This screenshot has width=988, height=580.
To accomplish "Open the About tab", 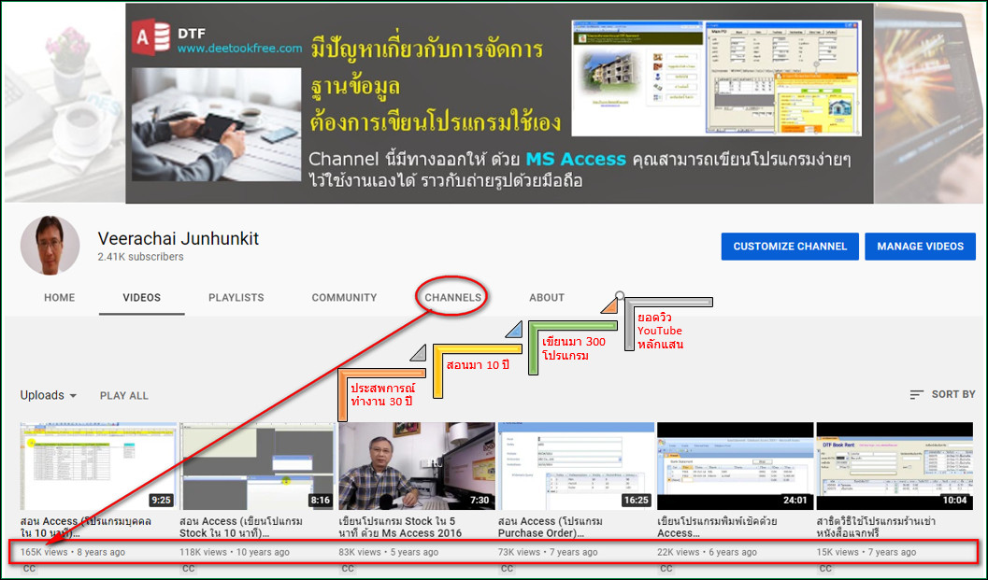I will tap(546, 297).
